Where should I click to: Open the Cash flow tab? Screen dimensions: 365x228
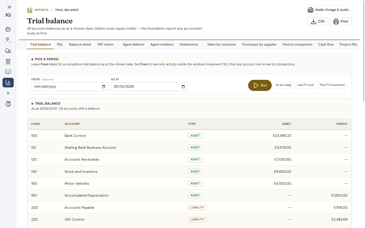pyautogui.click(x=326, y=44)
